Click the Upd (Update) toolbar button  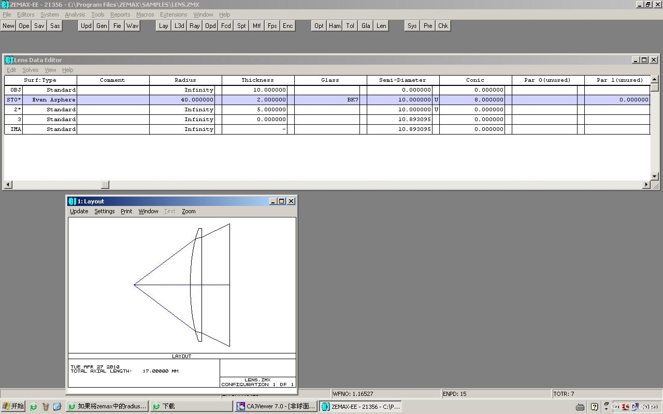click(86, 26)
